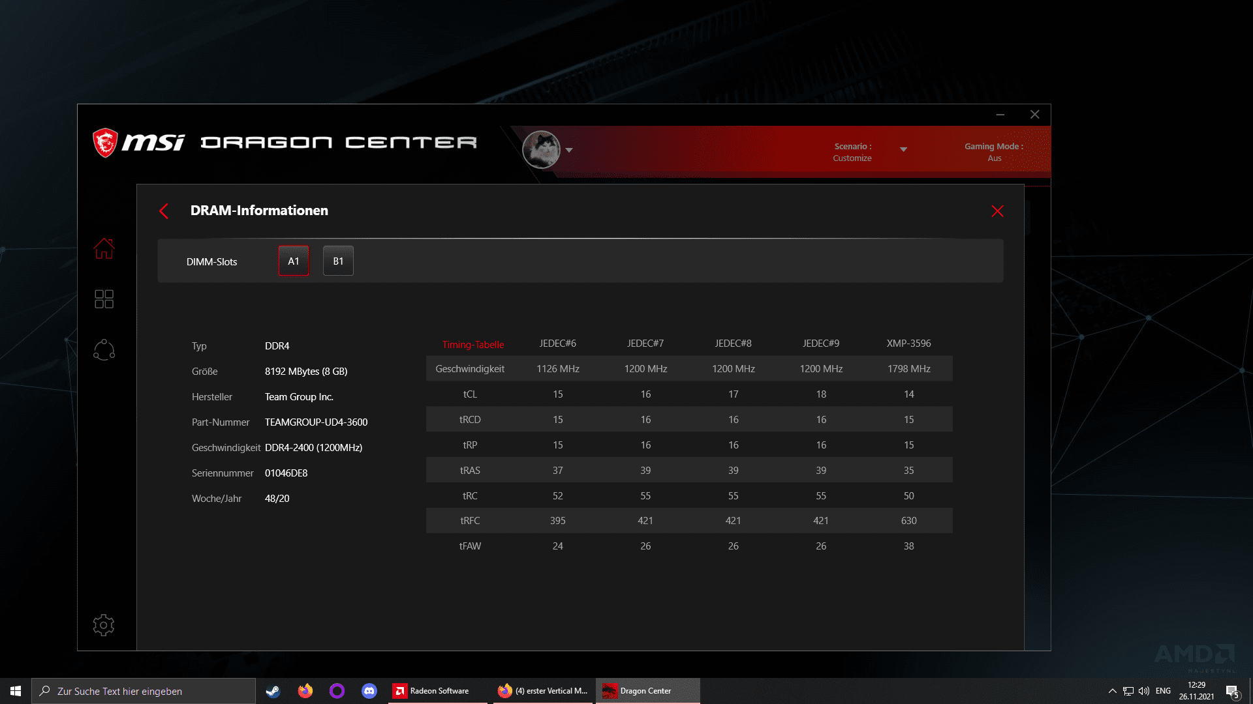Viewport: 1253px width, 704px height.
Task: Select the XMP-3596 column header
Action: pos(908,343)
